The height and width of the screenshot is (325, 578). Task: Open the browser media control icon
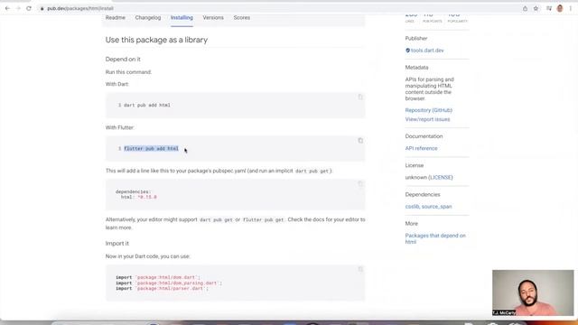click(x=549, y=8)
